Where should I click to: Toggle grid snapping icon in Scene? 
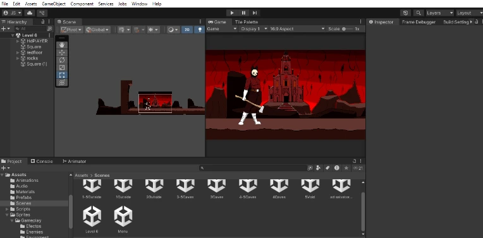[x=136, y=30]
